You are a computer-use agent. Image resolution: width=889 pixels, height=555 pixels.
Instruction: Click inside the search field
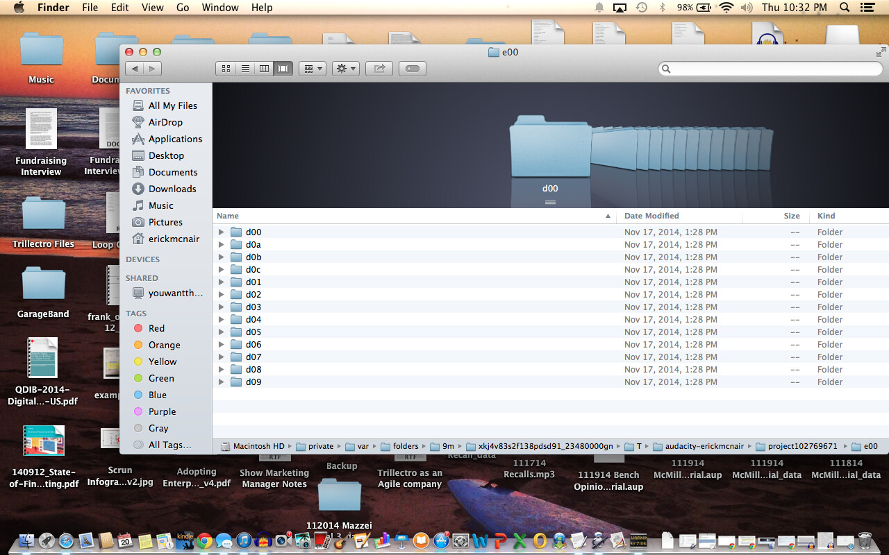[770, 69]
